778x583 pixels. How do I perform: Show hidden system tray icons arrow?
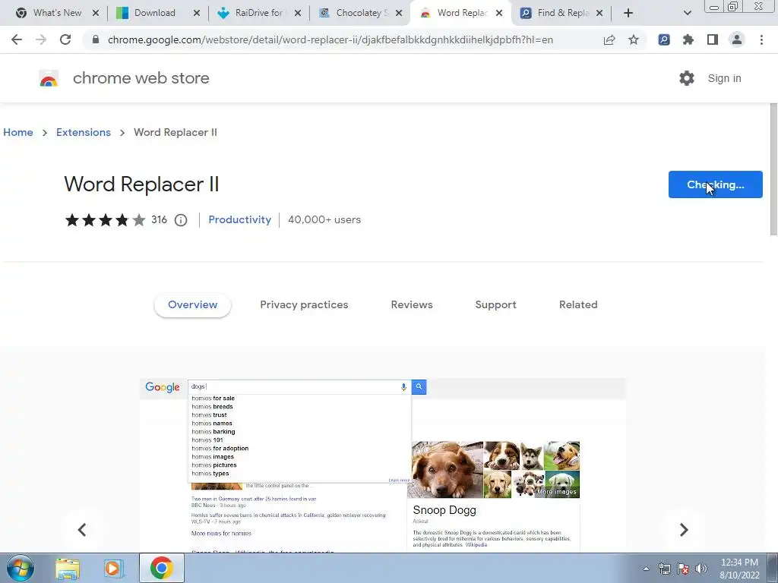tap(646, 569)
